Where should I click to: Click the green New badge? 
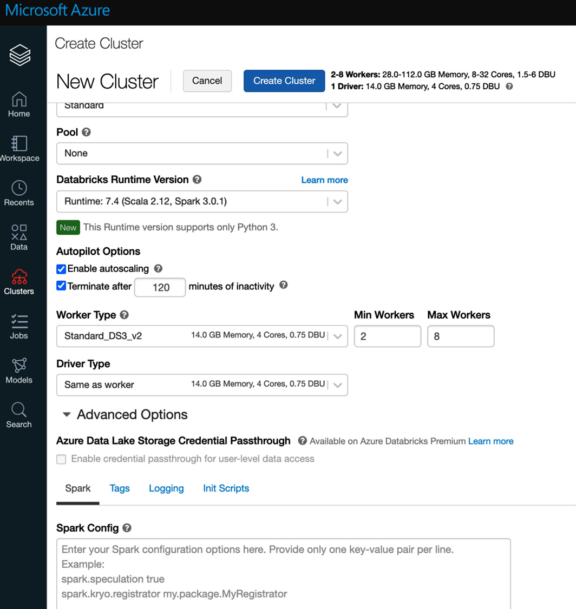click(x=68, y=228)
